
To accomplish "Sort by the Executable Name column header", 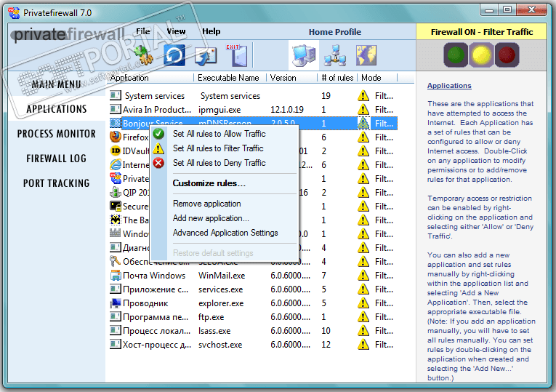I will 230,78.
